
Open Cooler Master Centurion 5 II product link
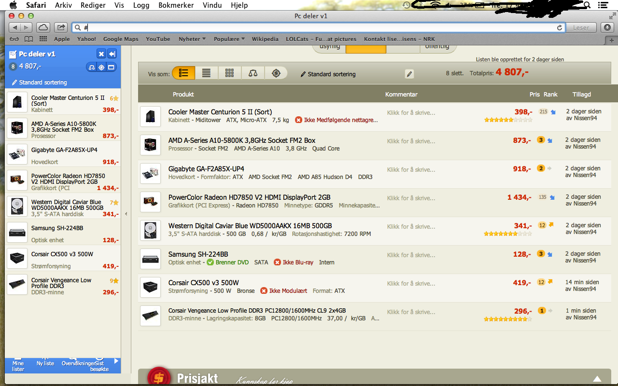pos(220,112)
